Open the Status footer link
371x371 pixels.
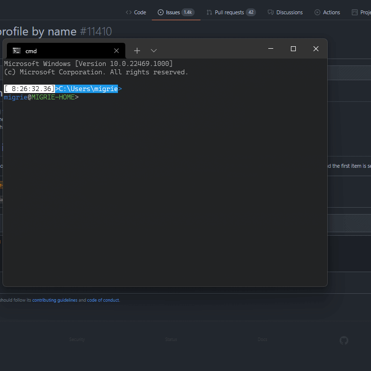171,339
